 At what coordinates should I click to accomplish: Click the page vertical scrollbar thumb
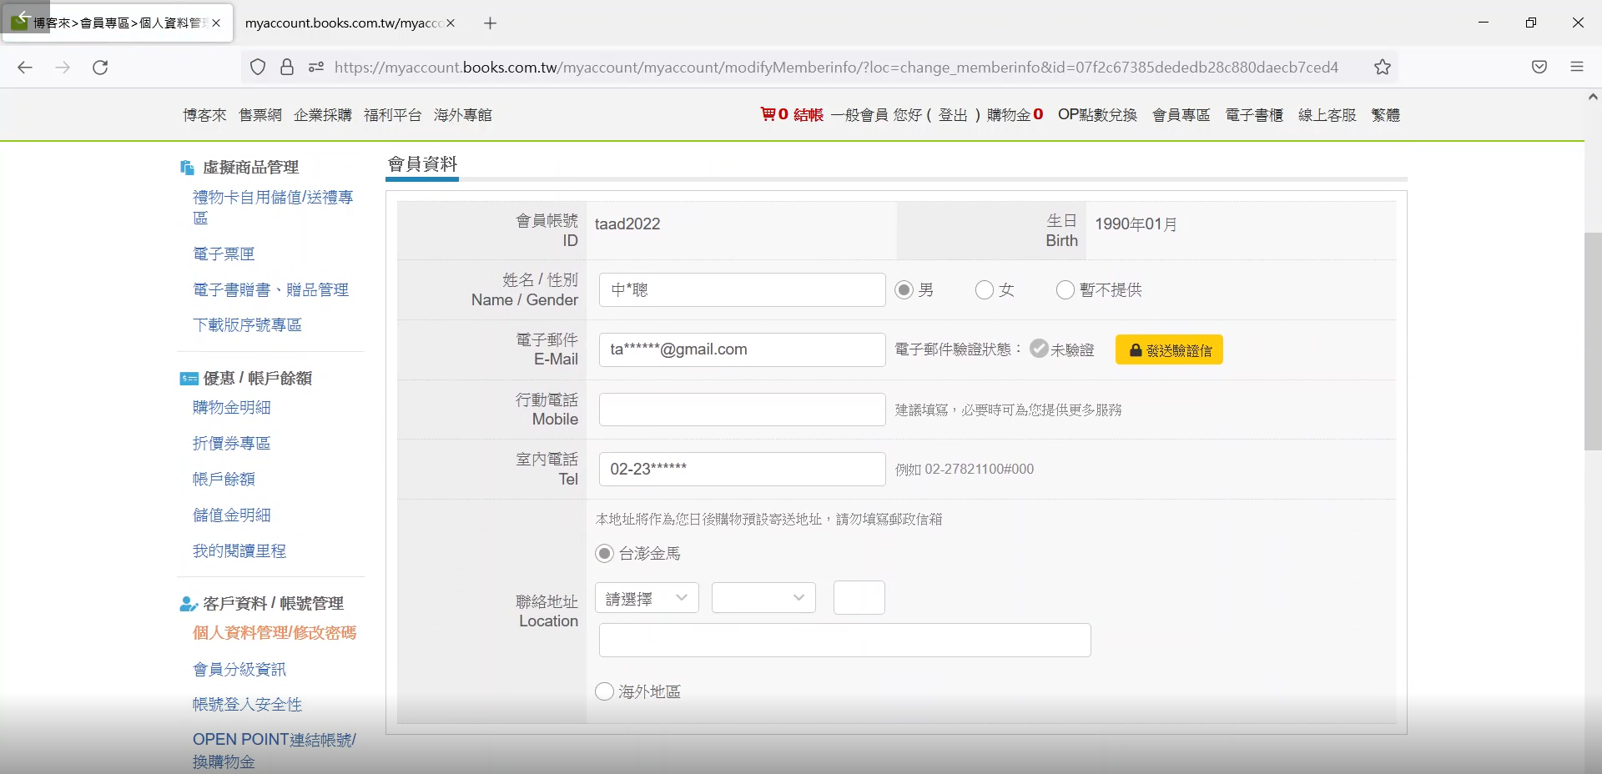[x=1593, y=342]
